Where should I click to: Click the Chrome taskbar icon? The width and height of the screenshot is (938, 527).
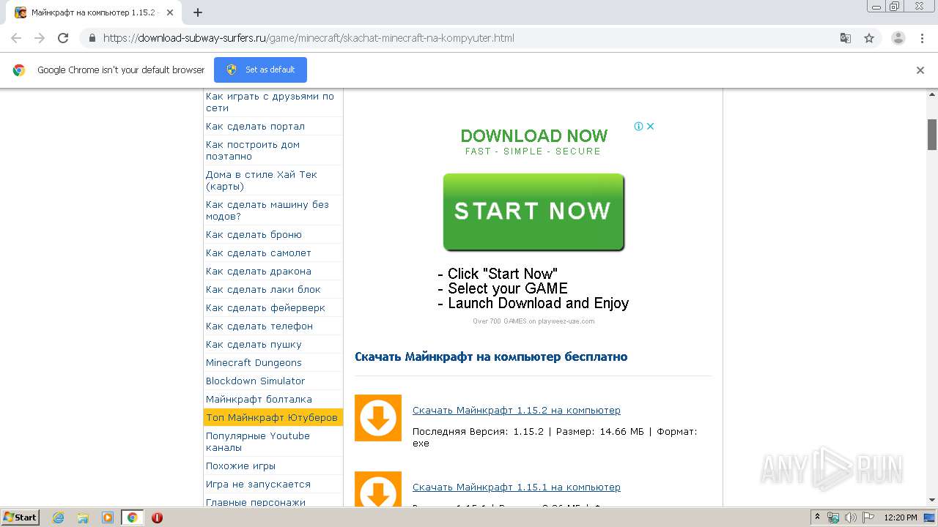132,517
